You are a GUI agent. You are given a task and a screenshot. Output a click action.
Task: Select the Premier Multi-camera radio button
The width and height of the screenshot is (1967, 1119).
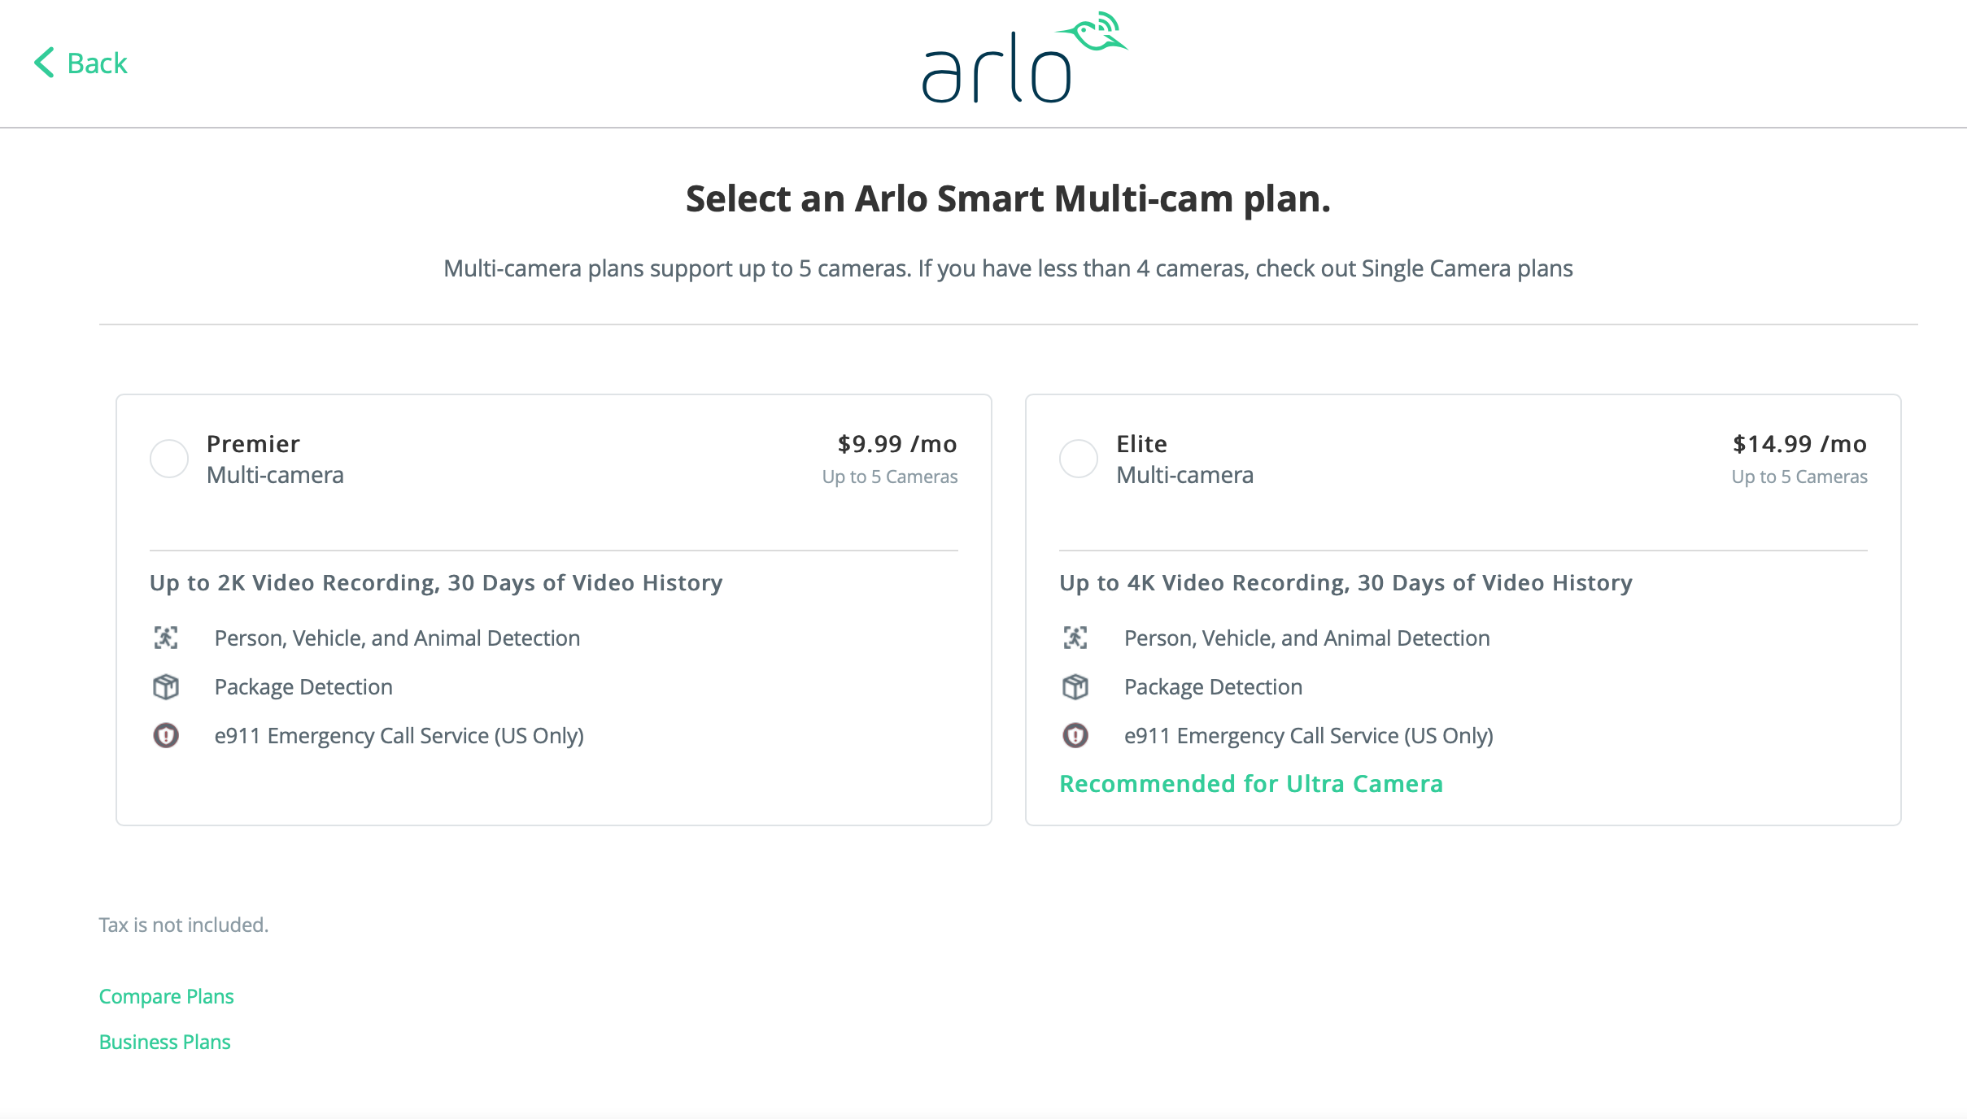[x=169, y=459]
